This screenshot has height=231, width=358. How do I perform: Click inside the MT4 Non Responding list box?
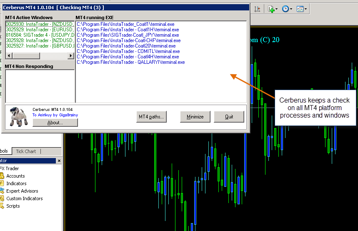(x=40, y=86)
